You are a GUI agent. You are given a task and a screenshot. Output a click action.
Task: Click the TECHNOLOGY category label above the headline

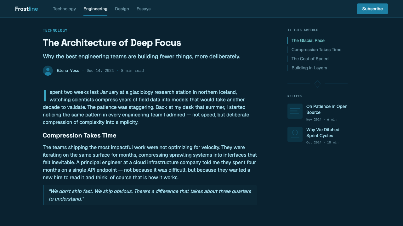click(55, 30)
